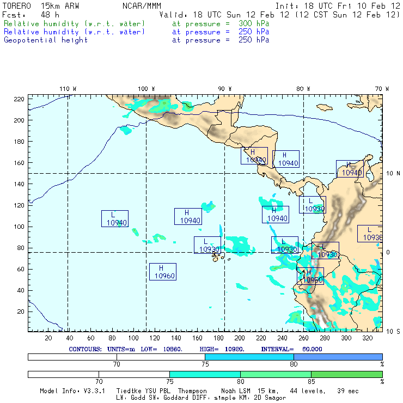Screen dimensions: 403x403
Task: Click the dark green above-85% swatch in lower color bar
Action: pos(347,374)
